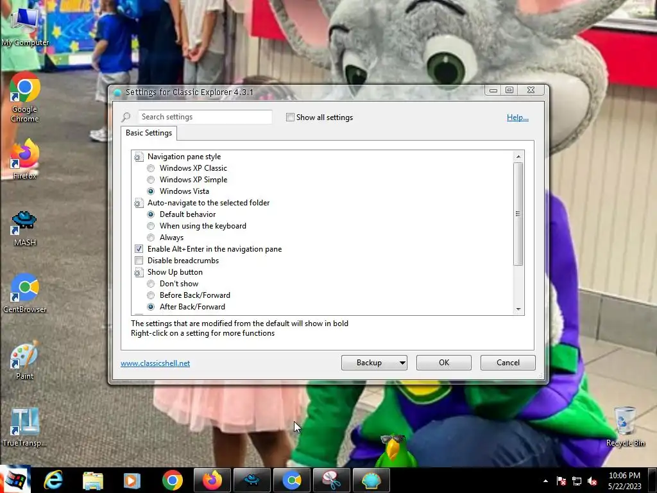
Task: Click Auto-navigate setting gear icon
Action: [x=139, y=203]
